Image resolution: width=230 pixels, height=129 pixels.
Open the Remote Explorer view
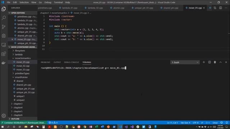pyautogui.click(x=4, y=45)
